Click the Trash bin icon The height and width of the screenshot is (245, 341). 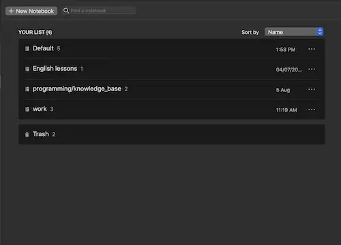[27, 134]
